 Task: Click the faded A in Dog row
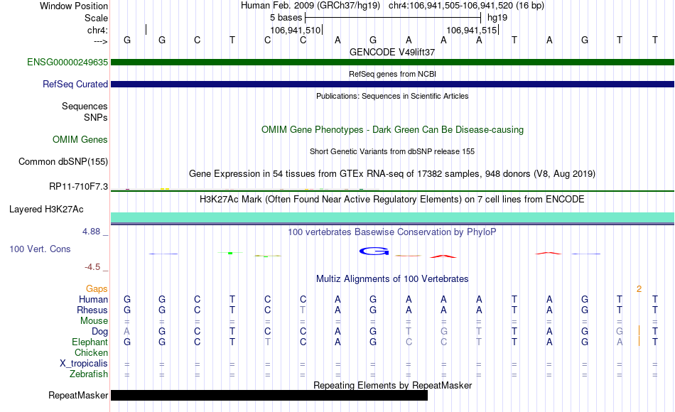coord(126,332)
